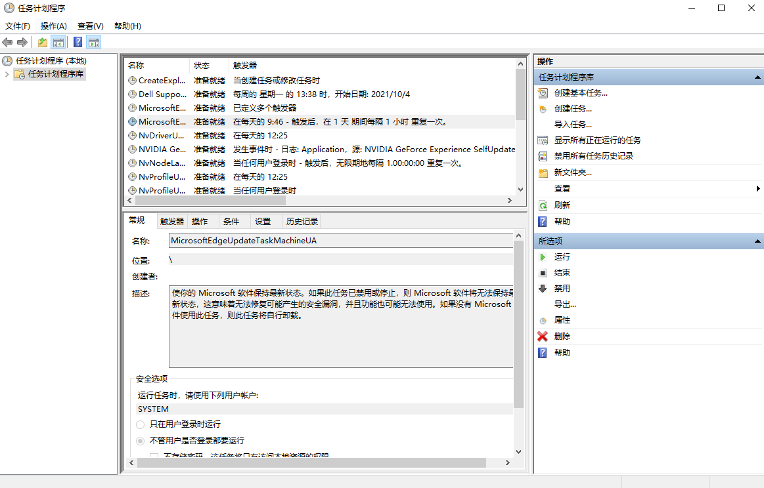Switch to the 历史记录 tab
Screen dimensions: 764x488
coord(302,222)
